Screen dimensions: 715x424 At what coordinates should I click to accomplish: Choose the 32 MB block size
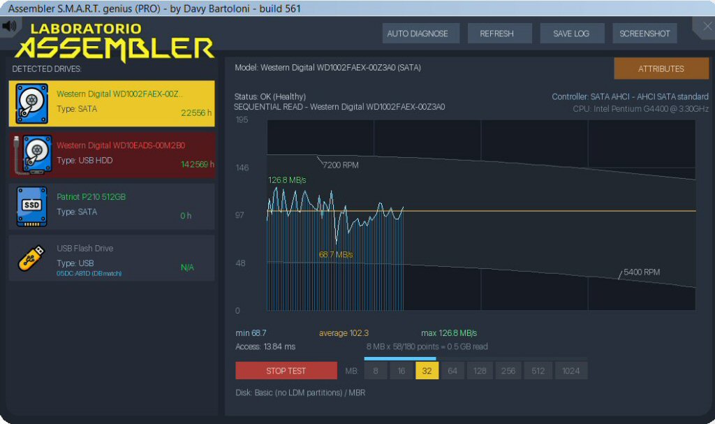pos(427,371)
